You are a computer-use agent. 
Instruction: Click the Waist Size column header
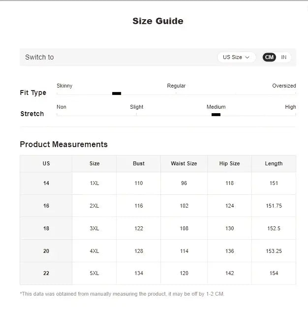click(x=184, y=163)
